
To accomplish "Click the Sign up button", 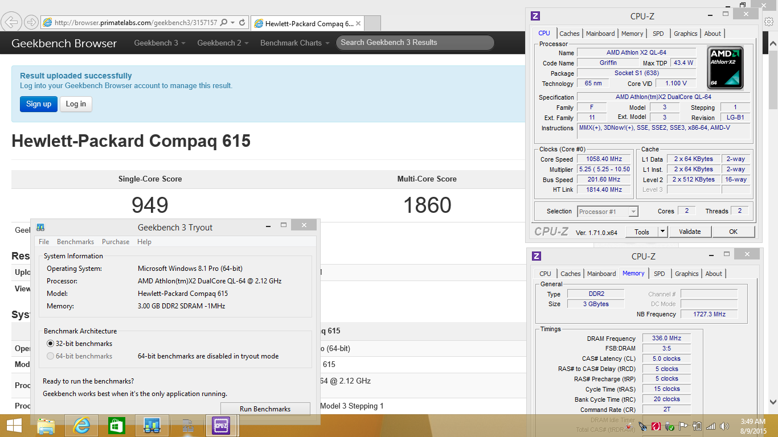I will pyautogui.click(x=39, y=104).
